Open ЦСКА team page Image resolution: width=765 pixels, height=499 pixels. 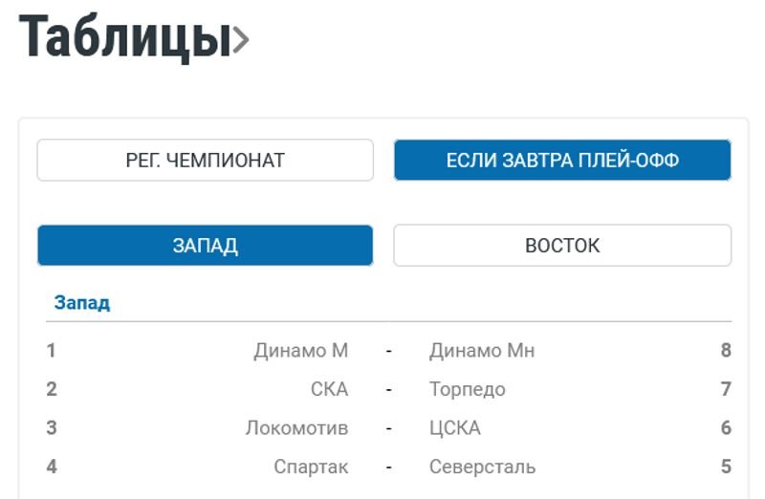pyautogui.click(x=455, y=428)
